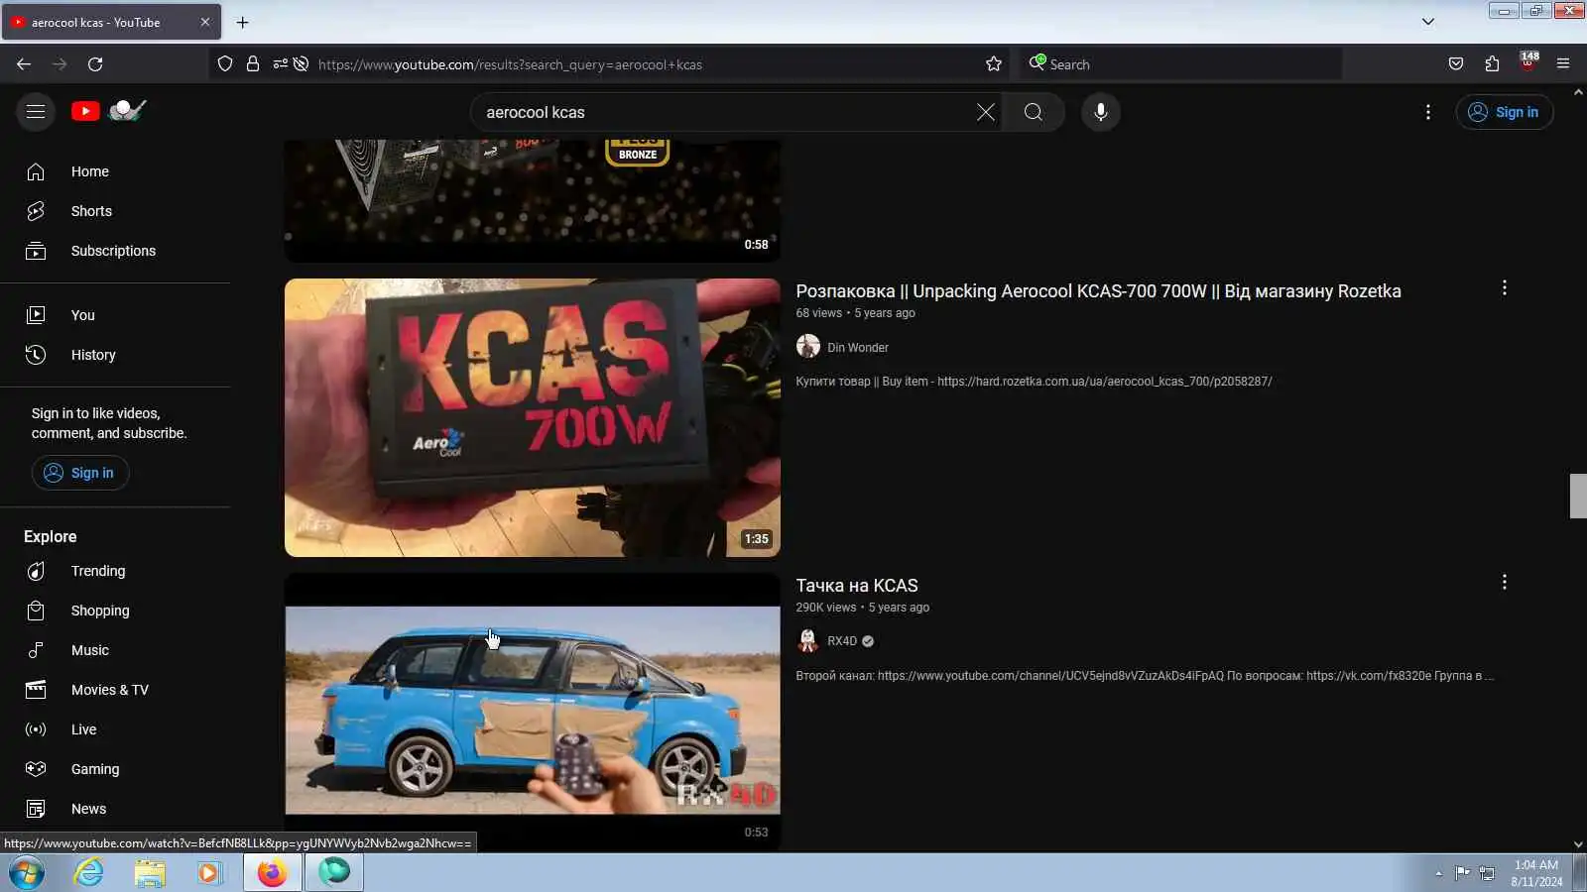Click the Explore section heading

51,536
